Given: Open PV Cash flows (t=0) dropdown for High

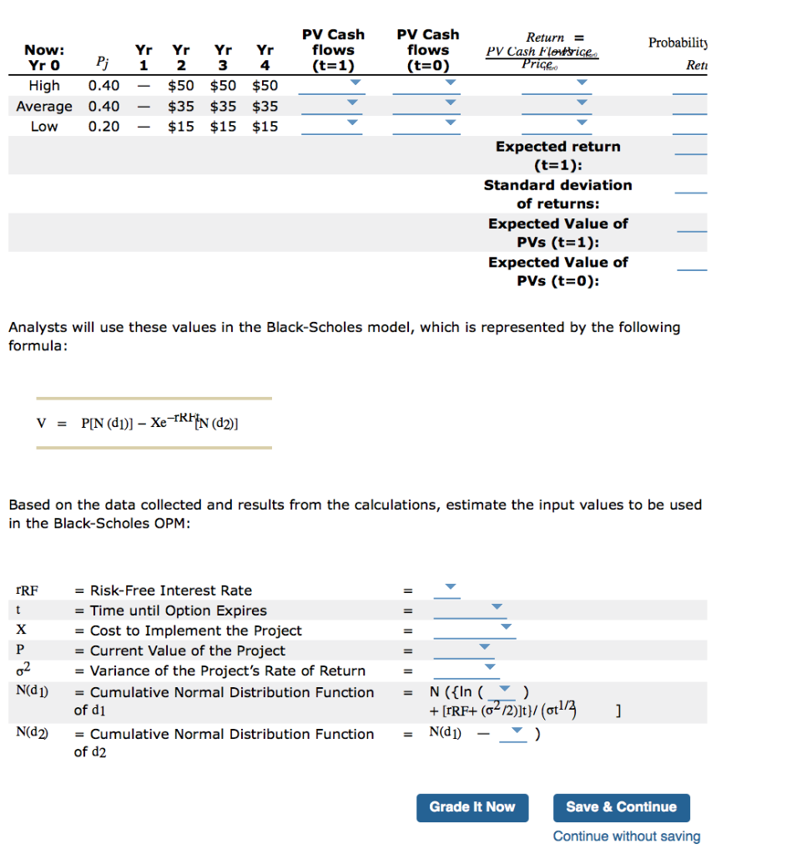Looking at the screenshot, I should click(x=449, y=83).
